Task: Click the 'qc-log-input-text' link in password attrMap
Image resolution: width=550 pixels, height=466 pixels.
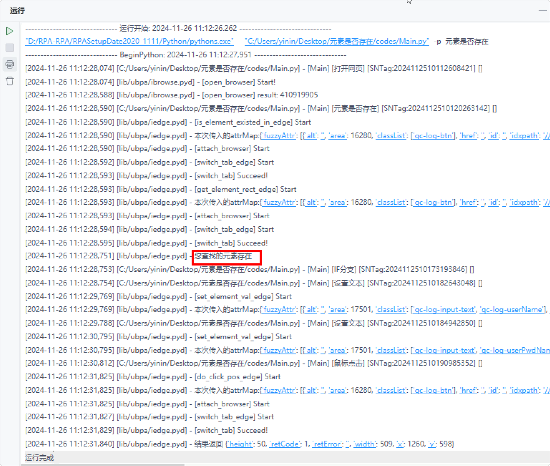Action: [444, 350]
